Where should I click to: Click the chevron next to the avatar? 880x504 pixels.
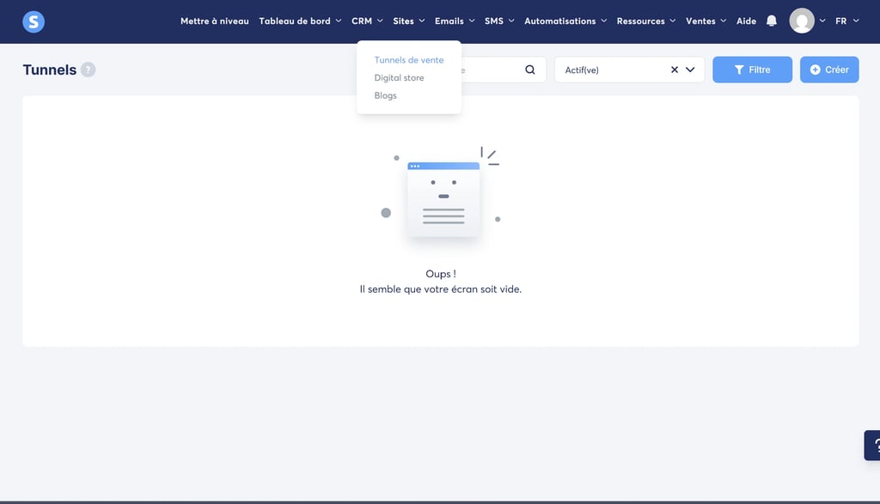click(822, 21)
